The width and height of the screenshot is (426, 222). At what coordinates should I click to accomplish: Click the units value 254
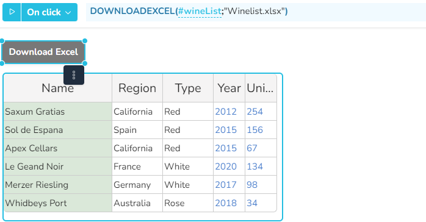pyautogui.click(x=261, y=112)
